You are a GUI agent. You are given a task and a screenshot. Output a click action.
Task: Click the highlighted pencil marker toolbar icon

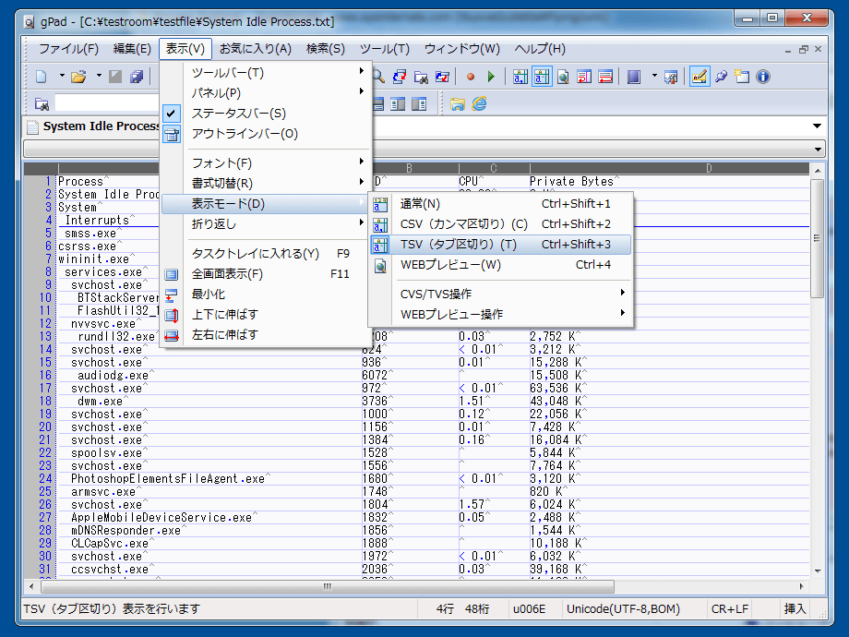[x=699, y=77]
